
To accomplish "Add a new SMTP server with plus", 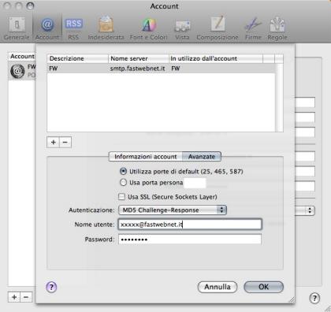I will [x=54, y=143].
